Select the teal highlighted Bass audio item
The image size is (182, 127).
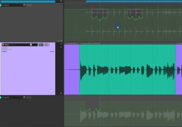128,69
